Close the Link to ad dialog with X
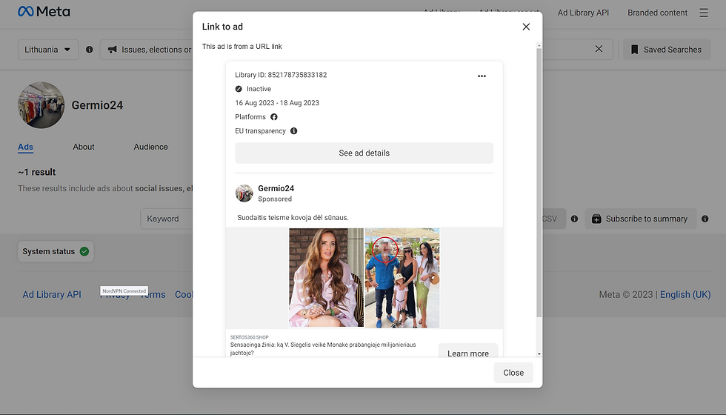The width and height of the screenshot is (726, 415). 526,27
